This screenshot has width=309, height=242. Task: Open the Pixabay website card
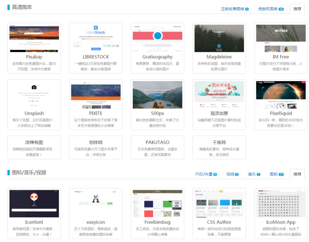coord(34,48)
